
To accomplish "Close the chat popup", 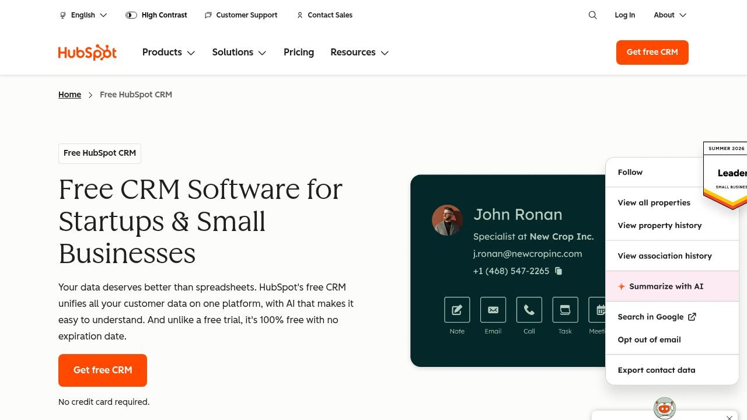I will click(x=729, y=417).
